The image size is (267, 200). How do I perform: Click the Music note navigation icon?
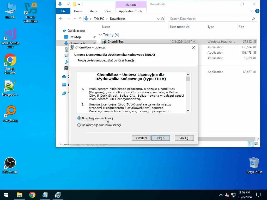pos(66,62)
